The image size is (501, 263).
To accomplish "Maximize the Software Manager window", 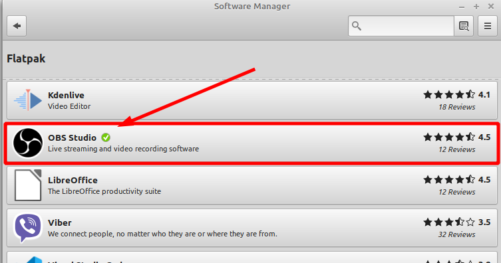I will [x=476, y=7].
